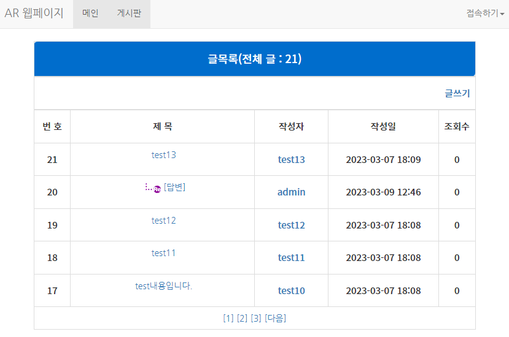Open the test12 post title
509x337 pixels.
coord(163,221)
